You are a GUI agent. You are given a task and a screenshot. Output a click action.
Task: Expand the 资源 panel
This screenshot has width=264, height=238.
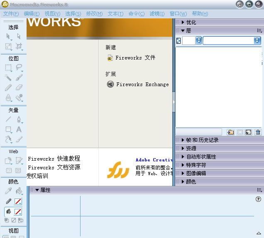(x=183, y=149)
